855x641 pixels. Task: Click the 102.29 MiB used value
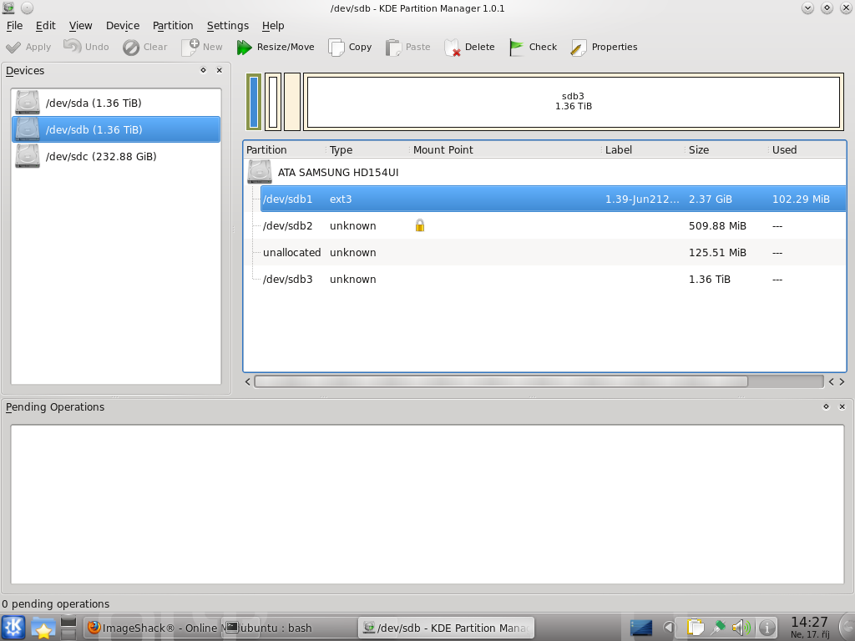click(x=801, y=199)
